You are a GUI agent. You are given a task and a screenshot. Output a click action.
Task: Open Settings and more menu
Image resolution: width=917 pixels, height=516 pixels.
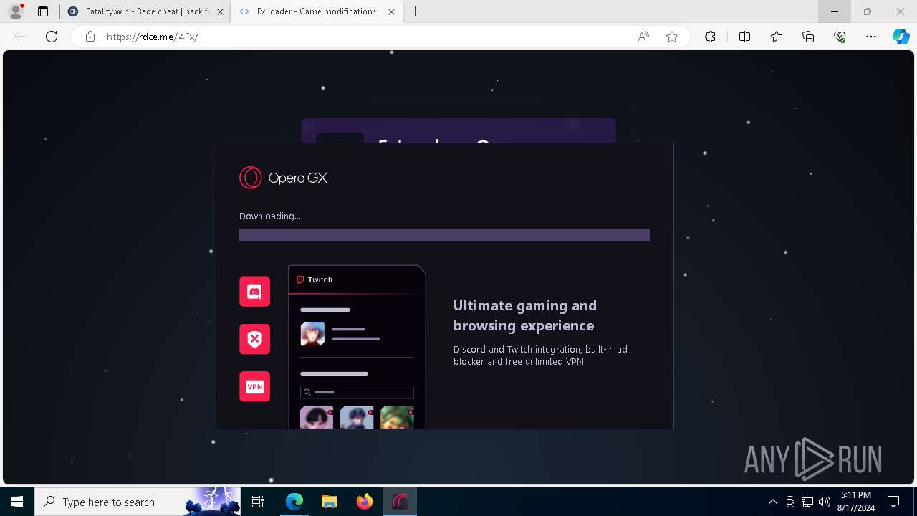(x=871, y=37)
